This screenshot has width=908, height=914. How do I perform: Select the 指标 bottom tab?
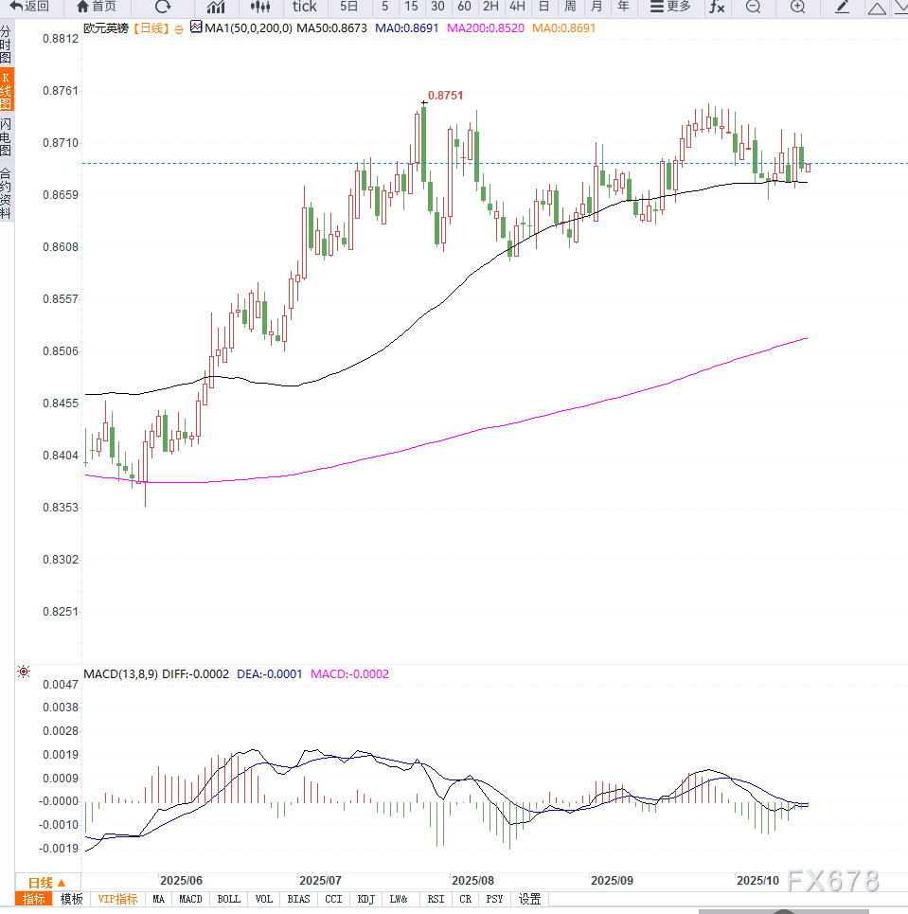33,899
